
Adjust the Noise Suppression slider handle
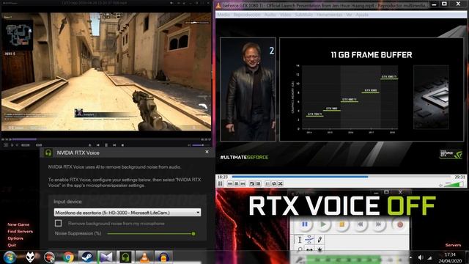[193, 233]
